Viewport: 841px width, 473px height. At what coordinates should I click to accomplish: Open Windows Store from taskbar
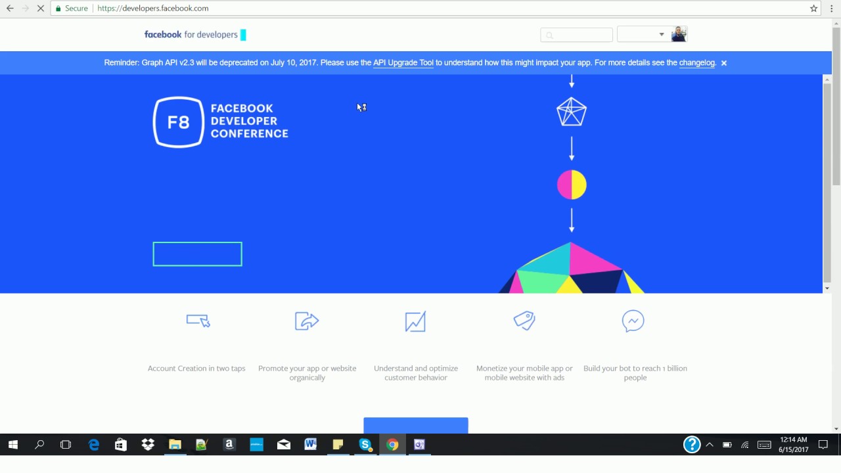[x=121, y=445]
